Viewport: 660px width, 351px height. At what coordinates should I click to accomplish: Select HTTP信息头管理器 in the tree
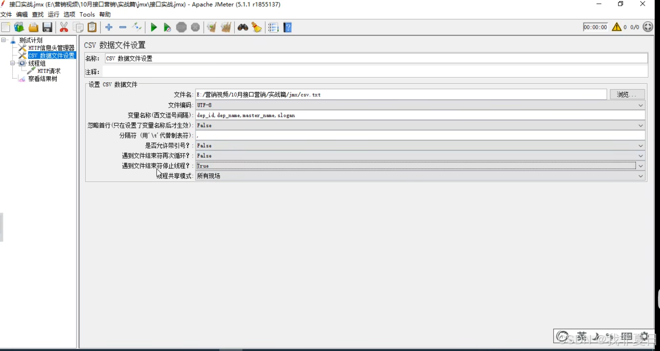click(x=51, y=48)
